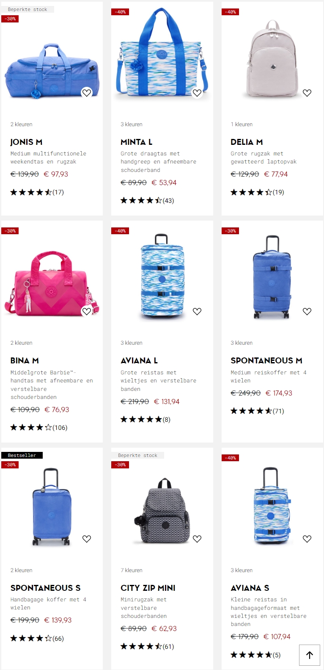Screen dimensions: 324x670
Task: Open Minta L reviews (43)
Action: [147, 200]
